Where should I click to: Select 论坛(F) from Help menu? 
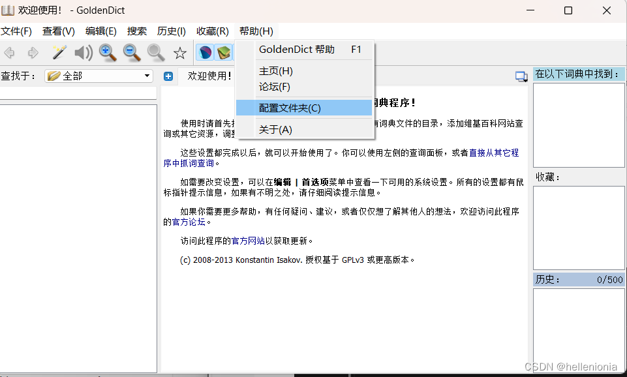point(304,87)
